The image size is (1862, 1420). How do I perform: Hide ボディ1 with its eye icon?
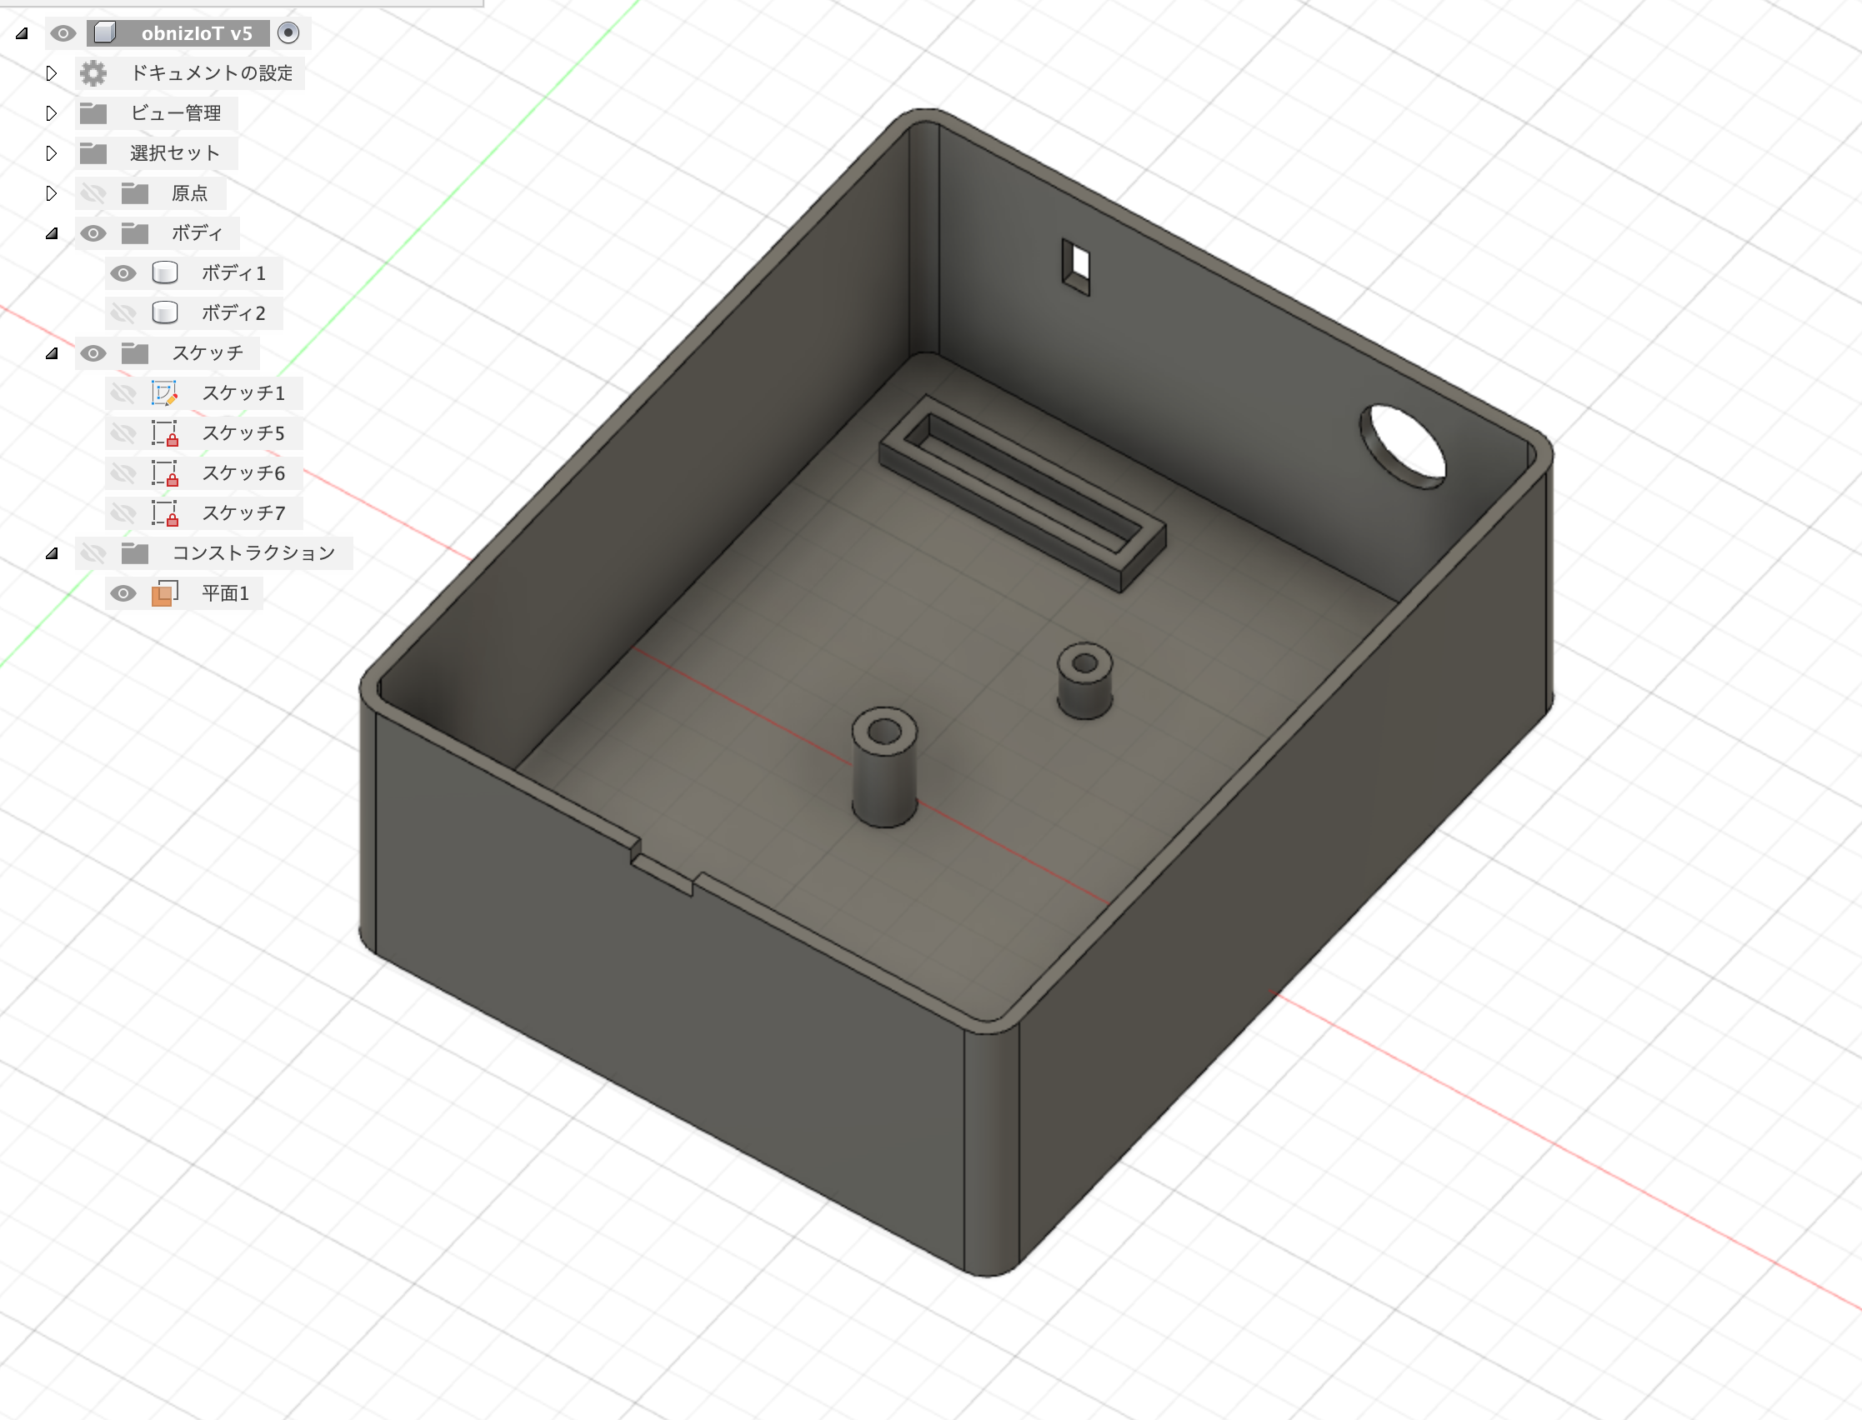tap(123, 273)
